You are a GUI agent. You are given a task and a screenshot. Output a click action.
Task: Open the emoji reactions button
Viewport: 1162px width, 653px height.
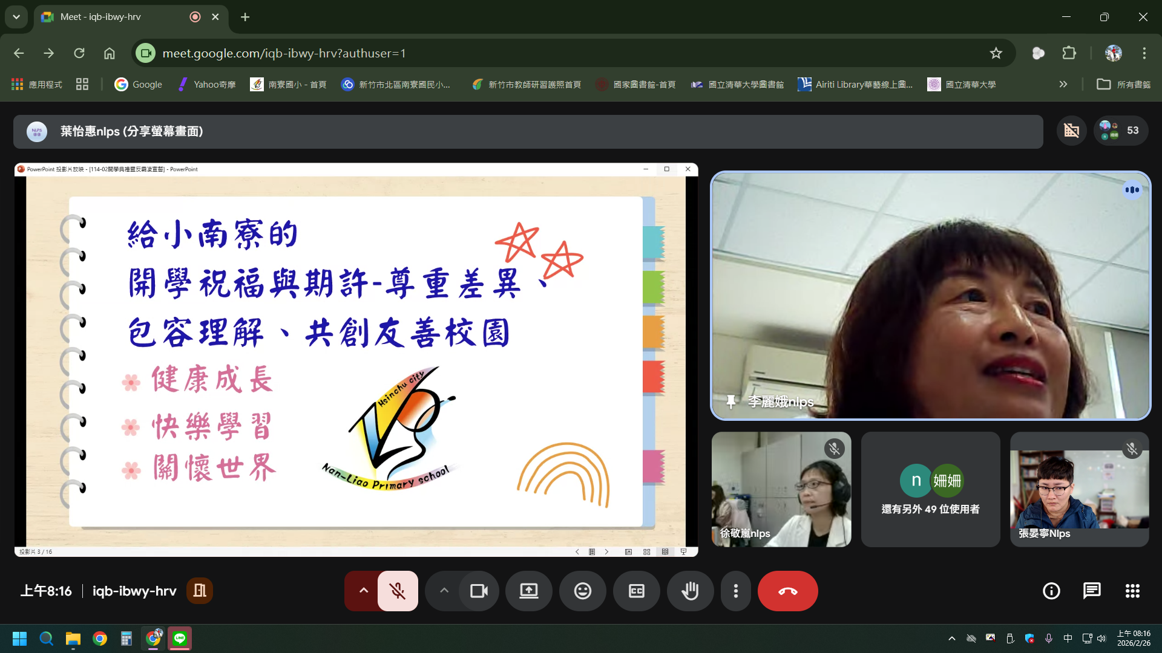pos(582,591)
